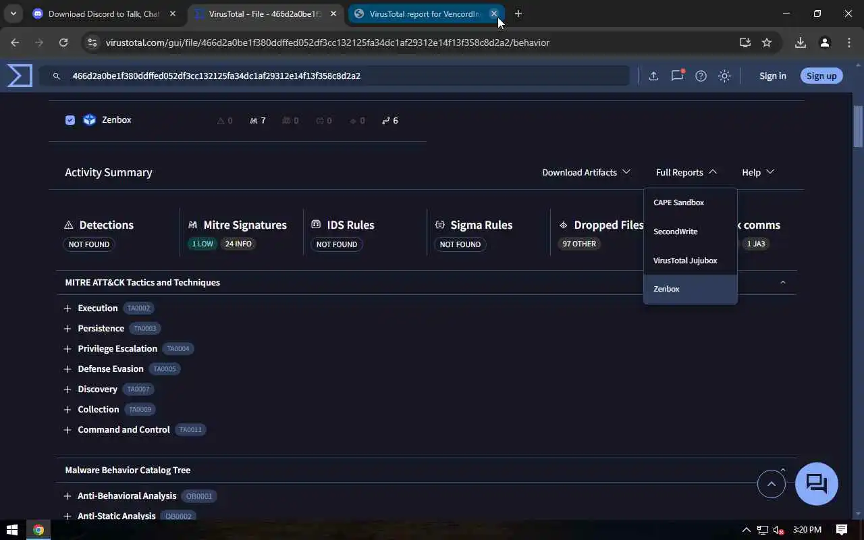
Task: Click the browser back arrow
Action: pyautogui.click(x=15, y=43)
